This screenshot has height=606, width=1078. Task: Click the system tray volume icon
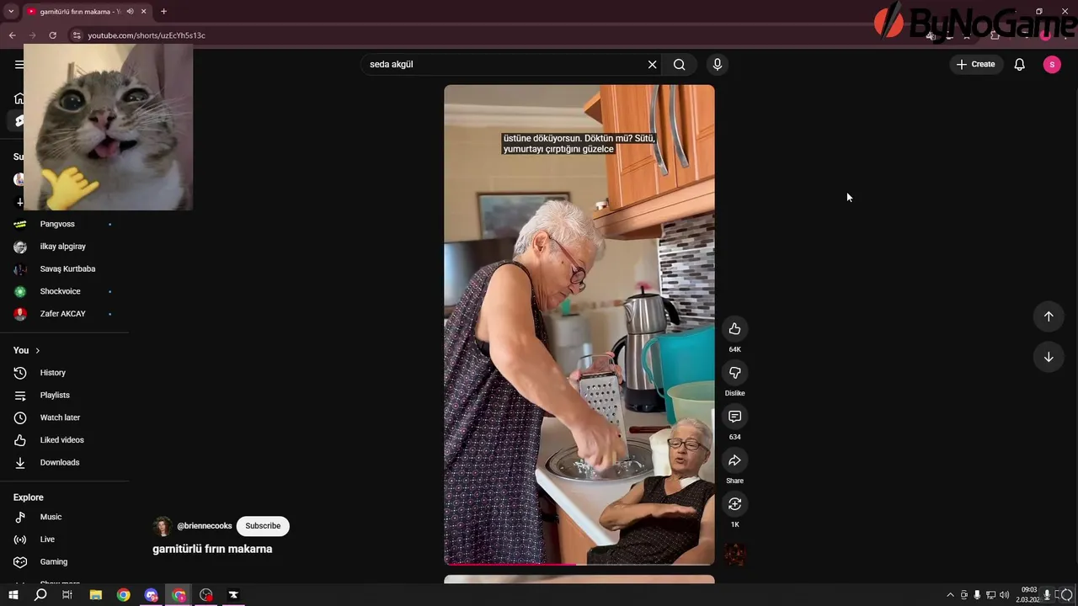coord(1004,595)
